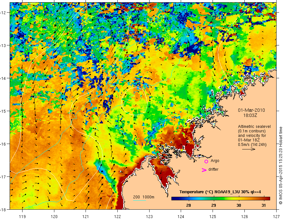This screenshot has width=283, height=219.
Task: Click latitude axis label -18
Action: tap(4, 209)
